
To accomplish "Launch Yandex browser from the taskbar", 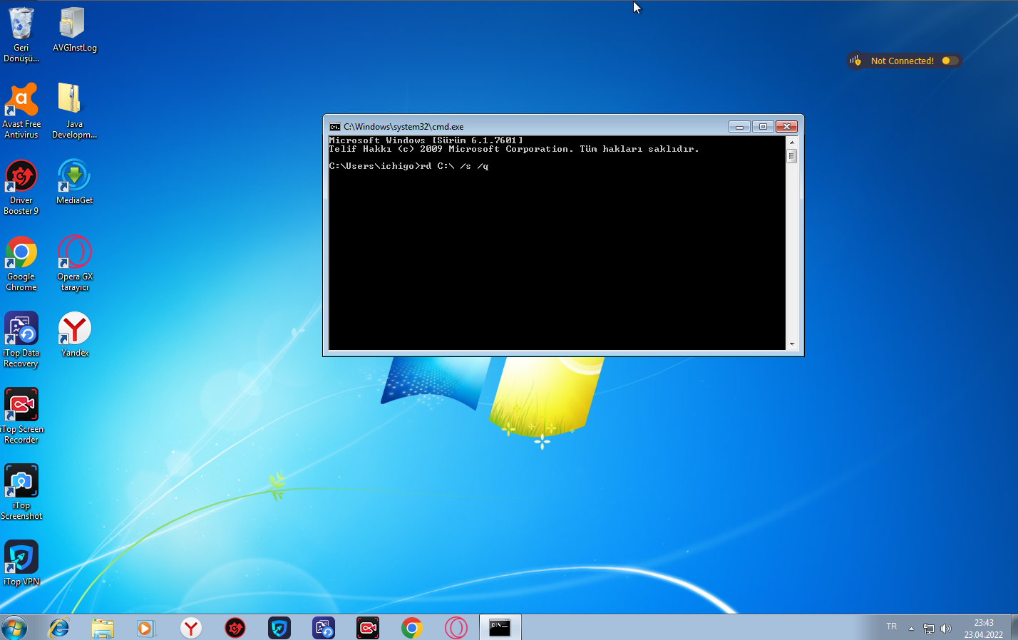I will 191,628.
